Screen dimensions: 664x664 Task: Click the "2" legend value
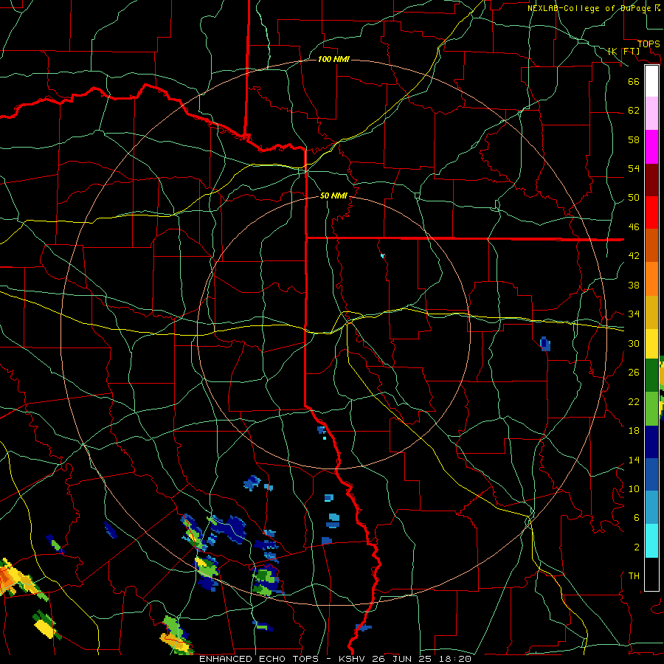pyautogui.click(x=637, y=547)
